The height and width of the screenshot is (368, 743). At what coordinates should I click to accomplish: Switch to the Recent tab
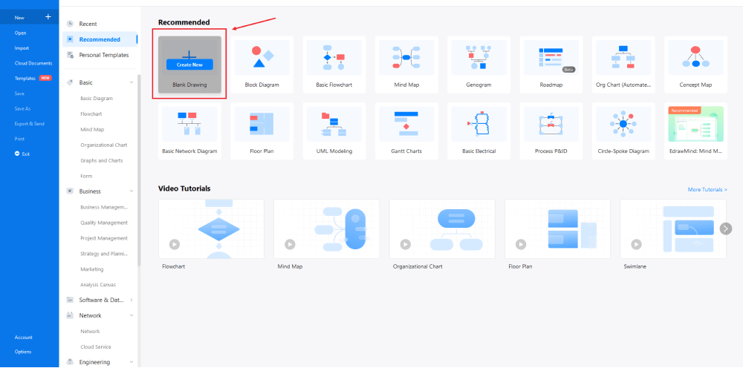88,24
